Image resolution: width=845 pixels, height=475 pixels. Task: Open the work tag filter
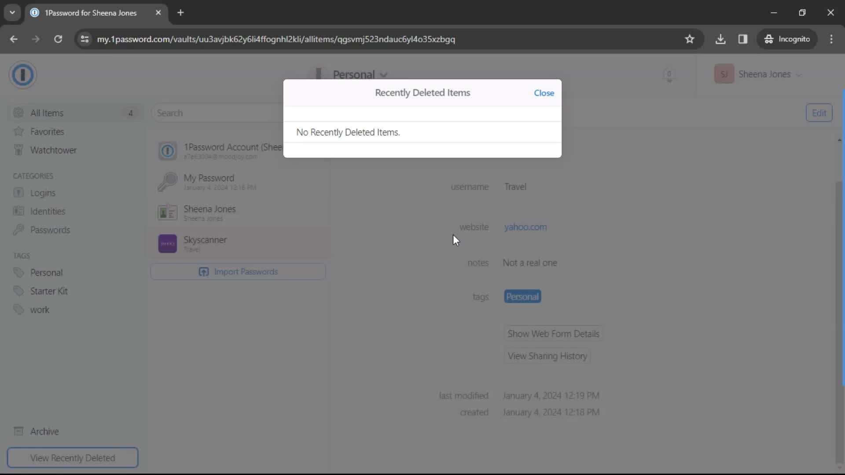(x=40, y=310)
